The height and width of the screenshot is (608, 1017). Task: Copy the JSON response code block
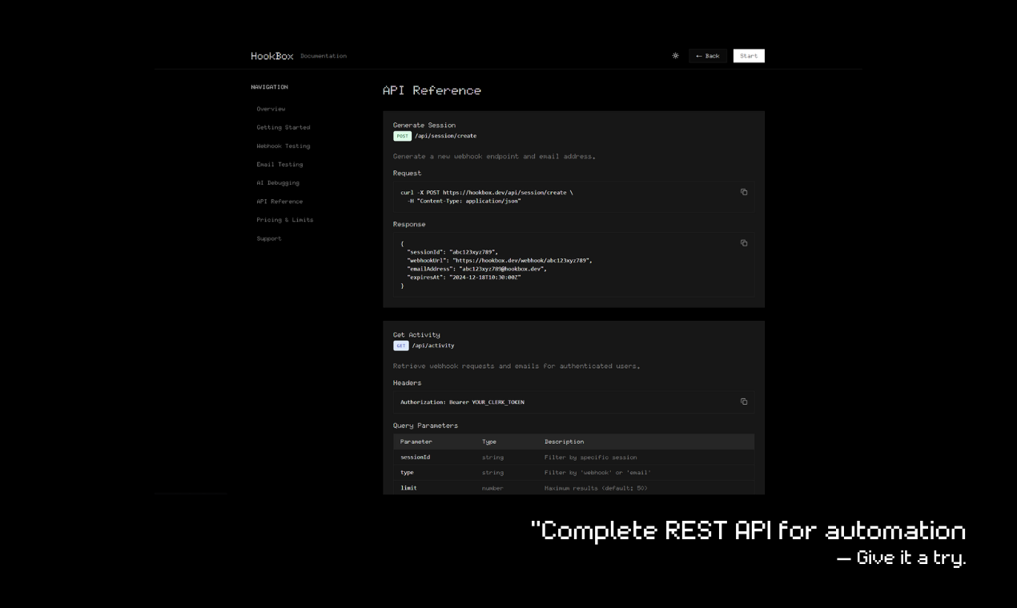click(x=744, y=243)
